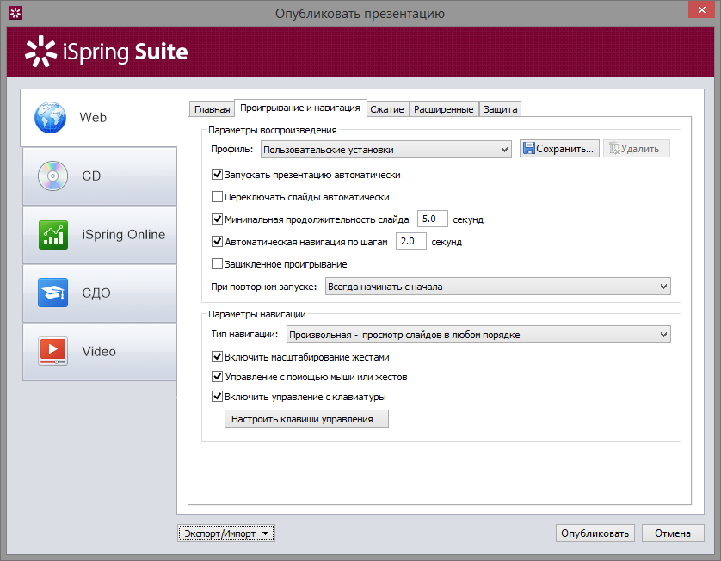Click the Web globe icon
The height and width of the screenshot is (561, 721).
[50, 117]
